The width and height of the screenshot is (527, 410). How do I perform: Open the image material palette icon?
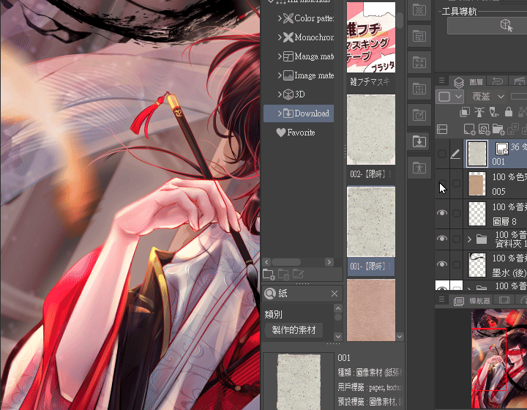point(419,62)
